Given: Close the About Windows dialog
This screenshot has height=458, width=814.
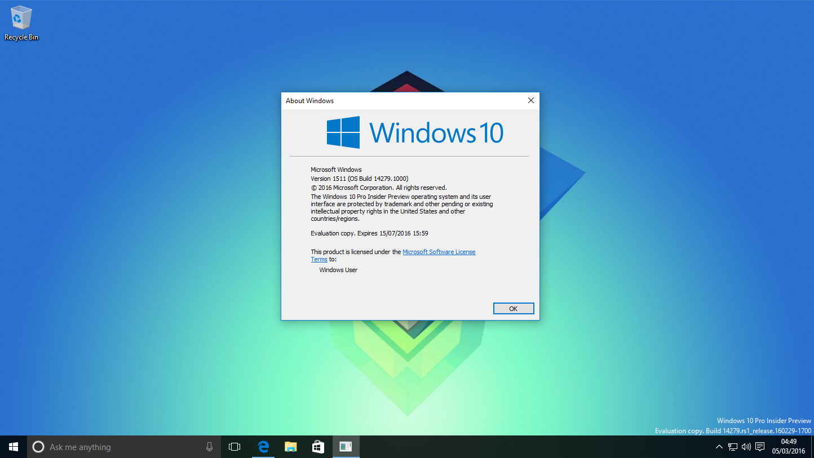Looking at the screenshot, I should tap(530, 100).
